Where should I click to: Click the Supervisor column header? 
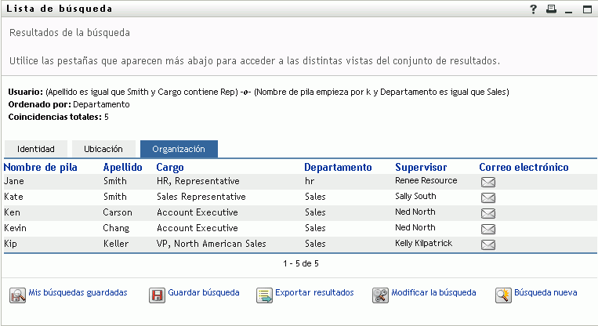pyautogui.click(x=421, y=167)
